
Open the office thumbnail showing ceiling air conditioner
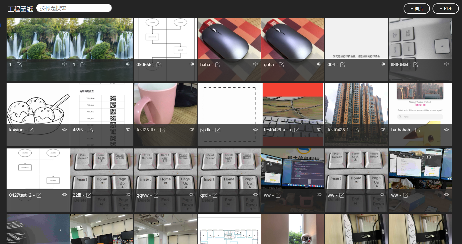(x=165, y=229)
